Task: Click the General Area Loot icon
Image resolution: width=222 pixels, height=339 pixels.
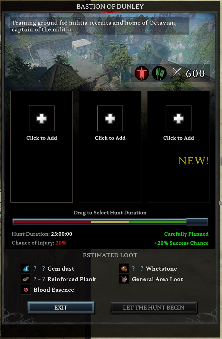Action: 124,279
